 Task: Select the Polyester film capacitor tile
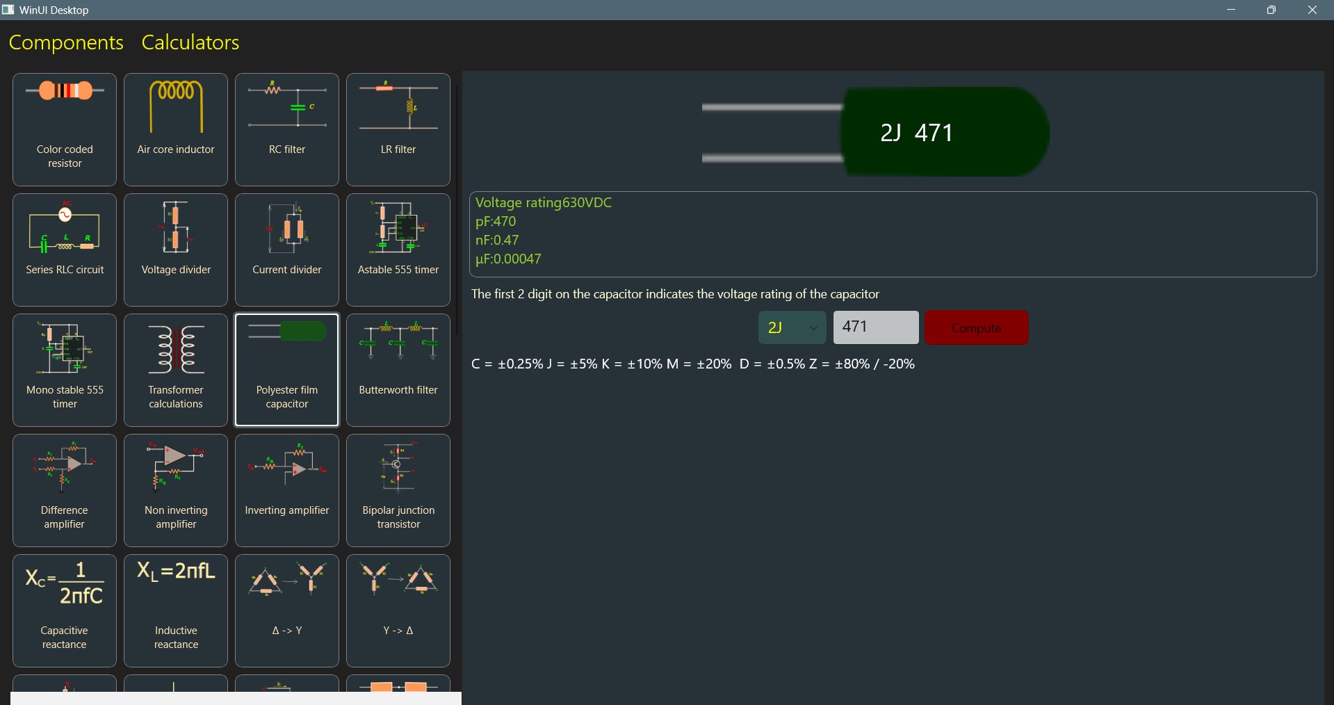(287, 370)
